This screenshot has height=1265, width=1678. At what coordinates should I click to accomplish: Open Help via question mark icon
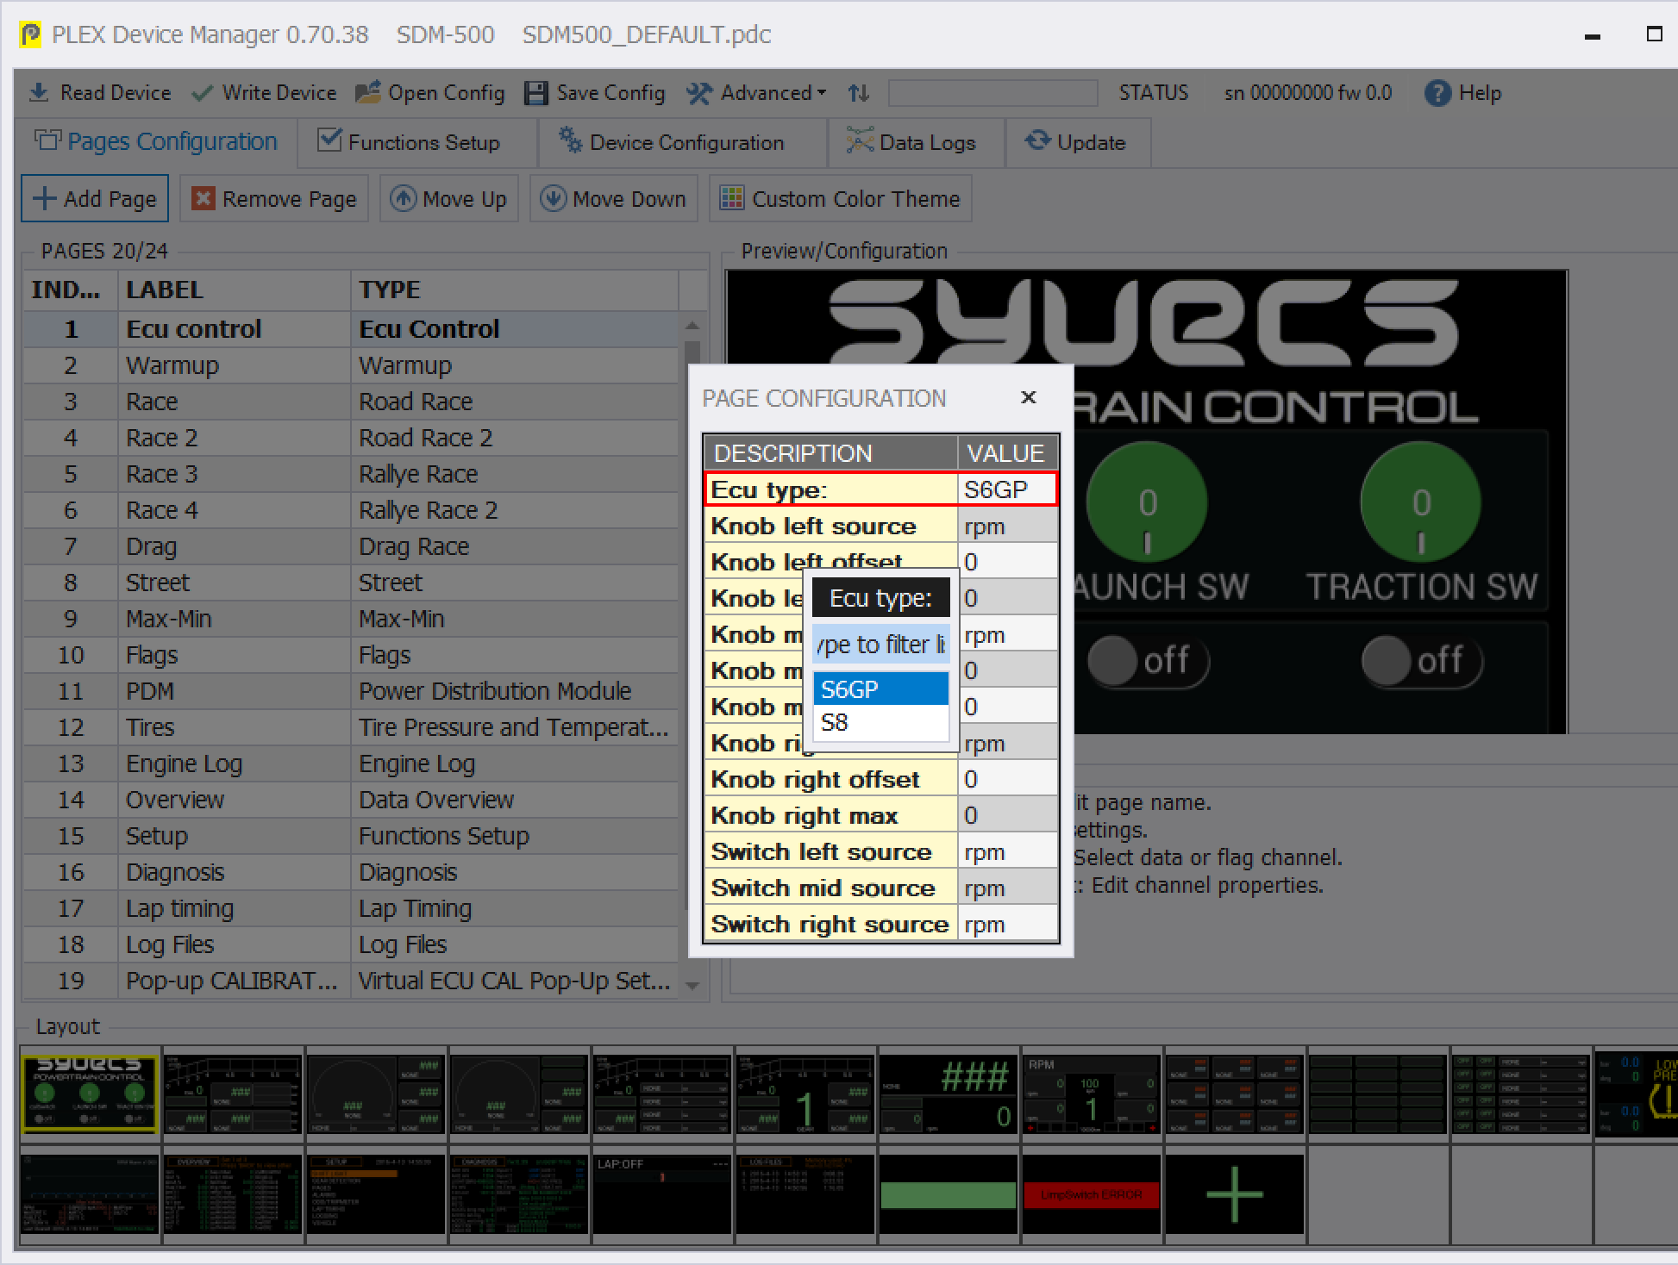[1437, 93]
